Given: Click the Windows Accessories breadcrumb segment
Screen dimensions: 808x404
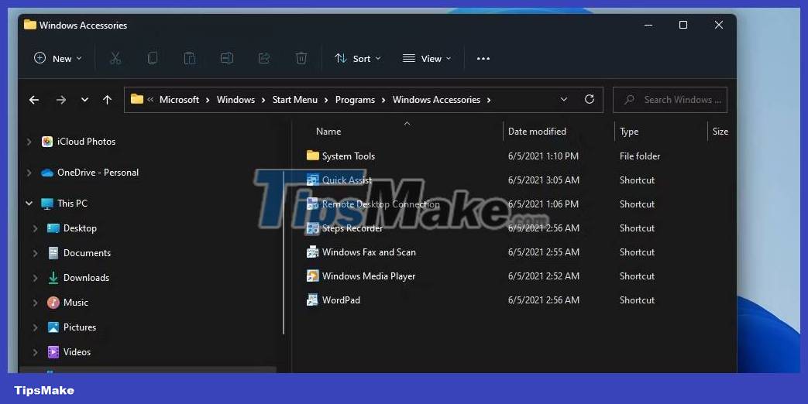Looking at the screenshot, I should tap(436, 100).
